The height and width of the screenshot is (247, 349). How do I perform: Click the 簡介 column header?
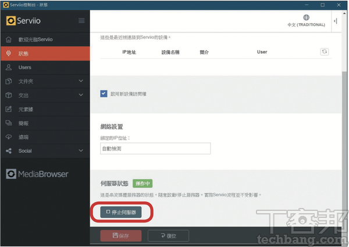(204, 52)
